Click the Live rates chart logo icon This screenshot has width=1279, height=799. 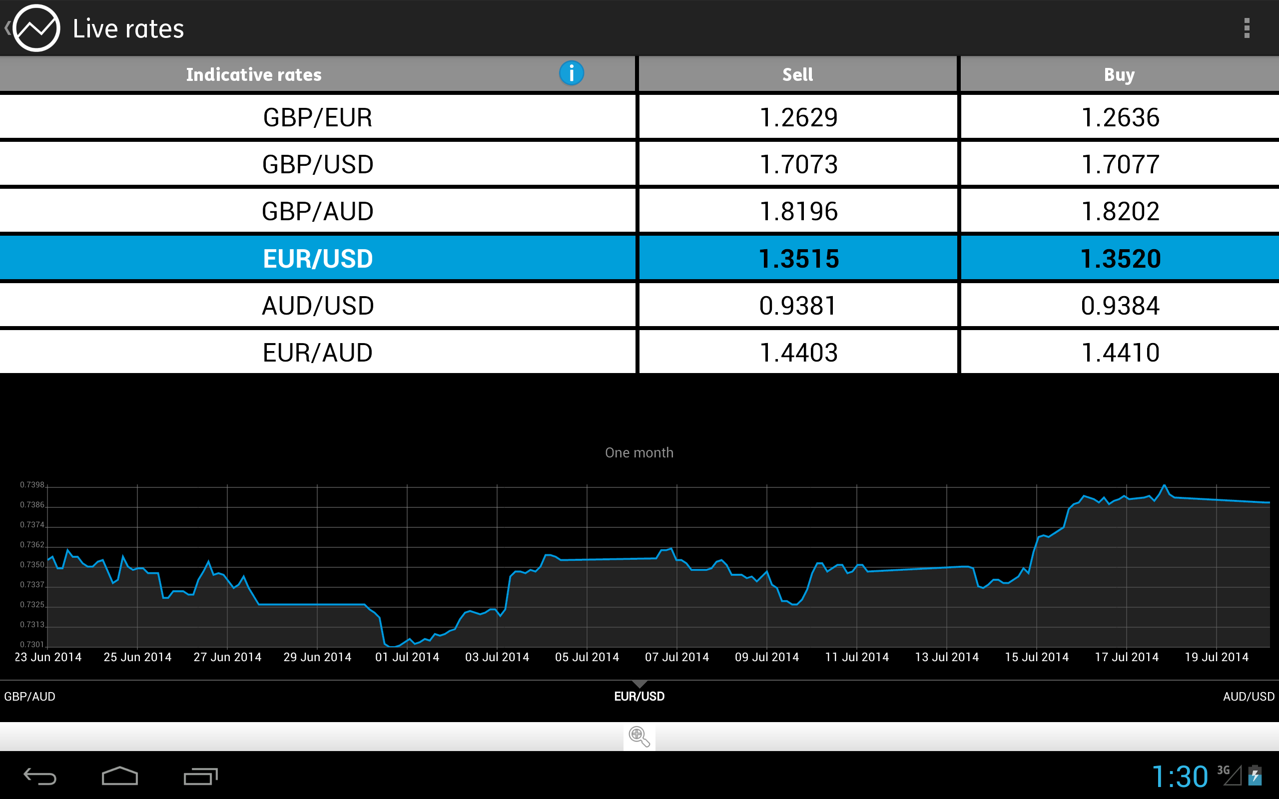click(x=36, y=27)
